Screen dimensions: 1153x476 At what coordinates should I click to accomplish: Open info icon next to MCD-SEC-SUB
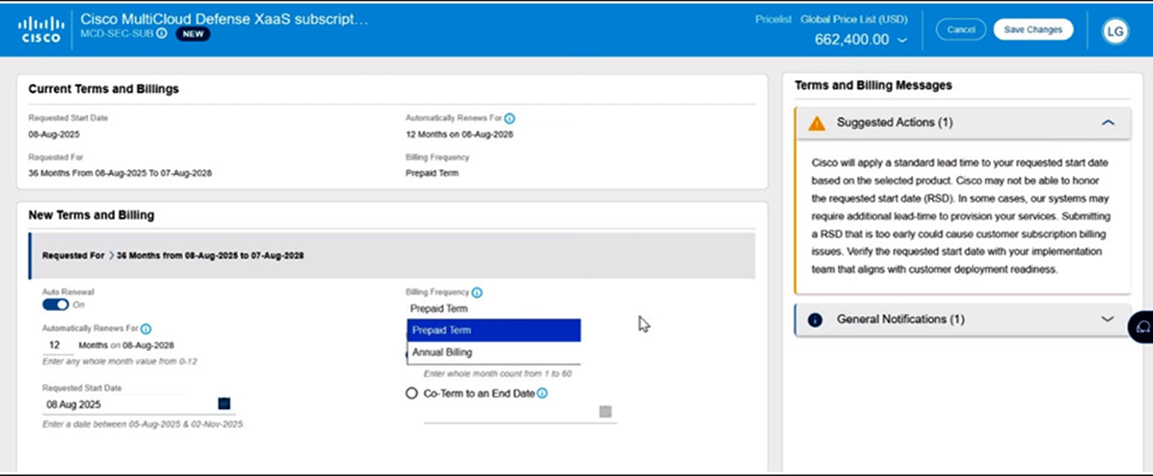(162, 34)
